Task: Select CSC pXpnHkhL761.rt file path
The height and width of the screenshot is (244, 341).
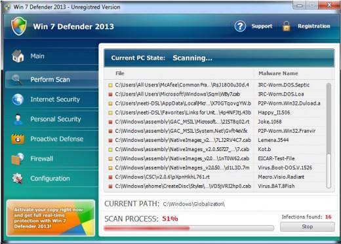Action: [x=163, y=177]
